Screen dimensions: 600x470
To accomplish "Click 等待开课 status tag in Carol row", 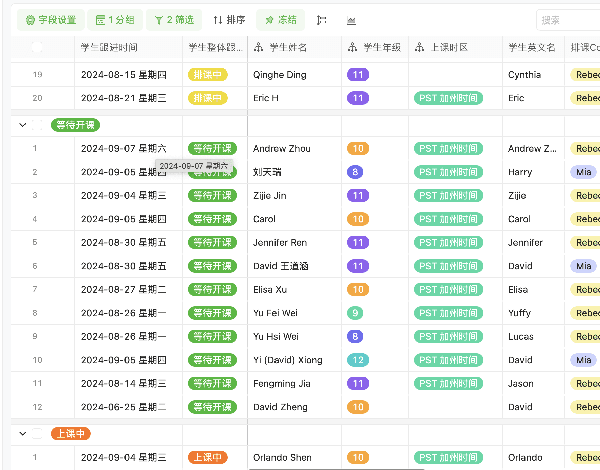I will 212,219.
